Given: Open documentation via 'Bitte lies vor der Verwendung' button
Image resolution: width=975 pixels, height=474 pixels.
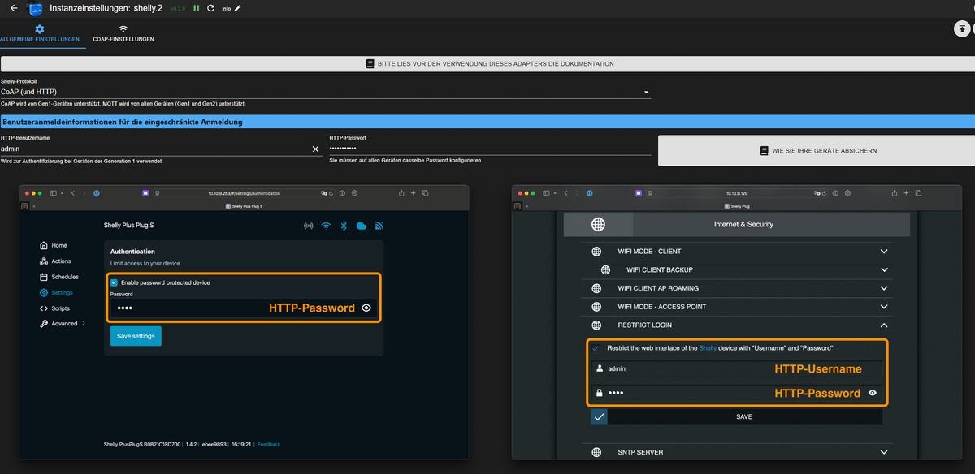Looking at the screenshot, I should pos(489,63).
